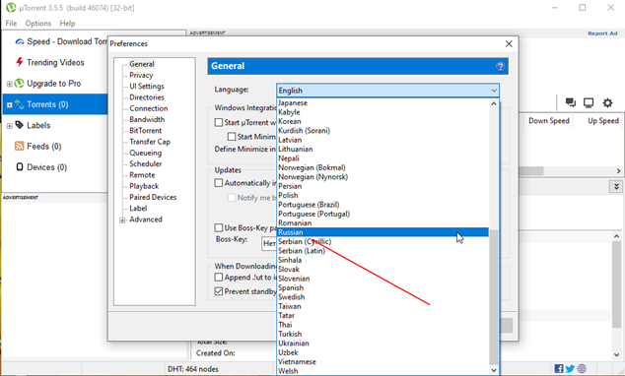The width and height of the screenshot is (625, 376).
Task: Click language list scroll up arrow
Action: point(494,103)
